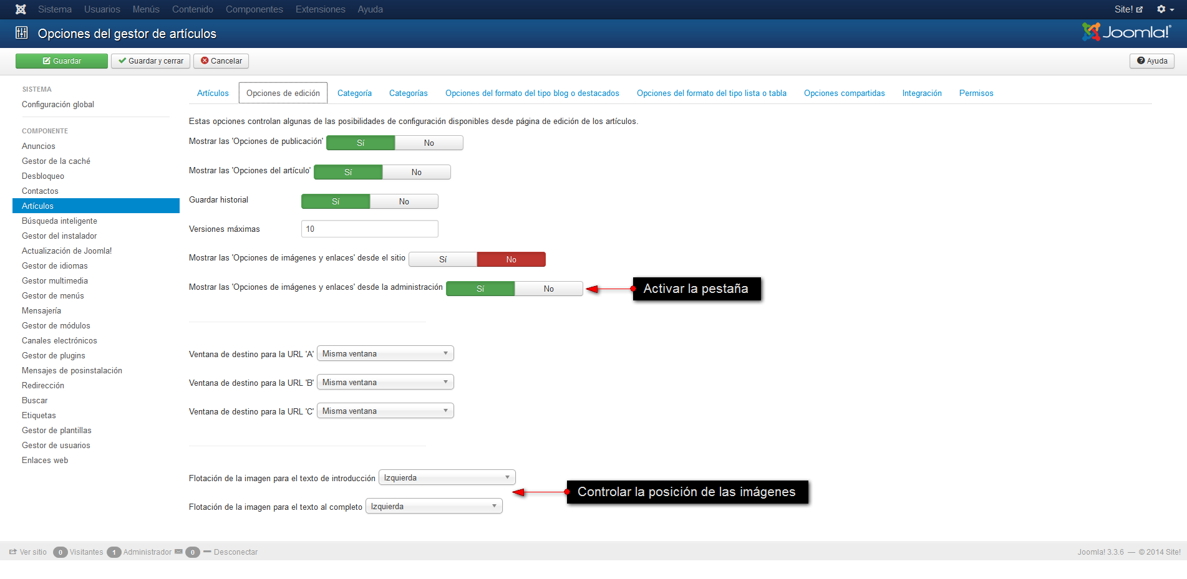Choose No for imágenes y enlaces desde el sitio

pos(511,259)
